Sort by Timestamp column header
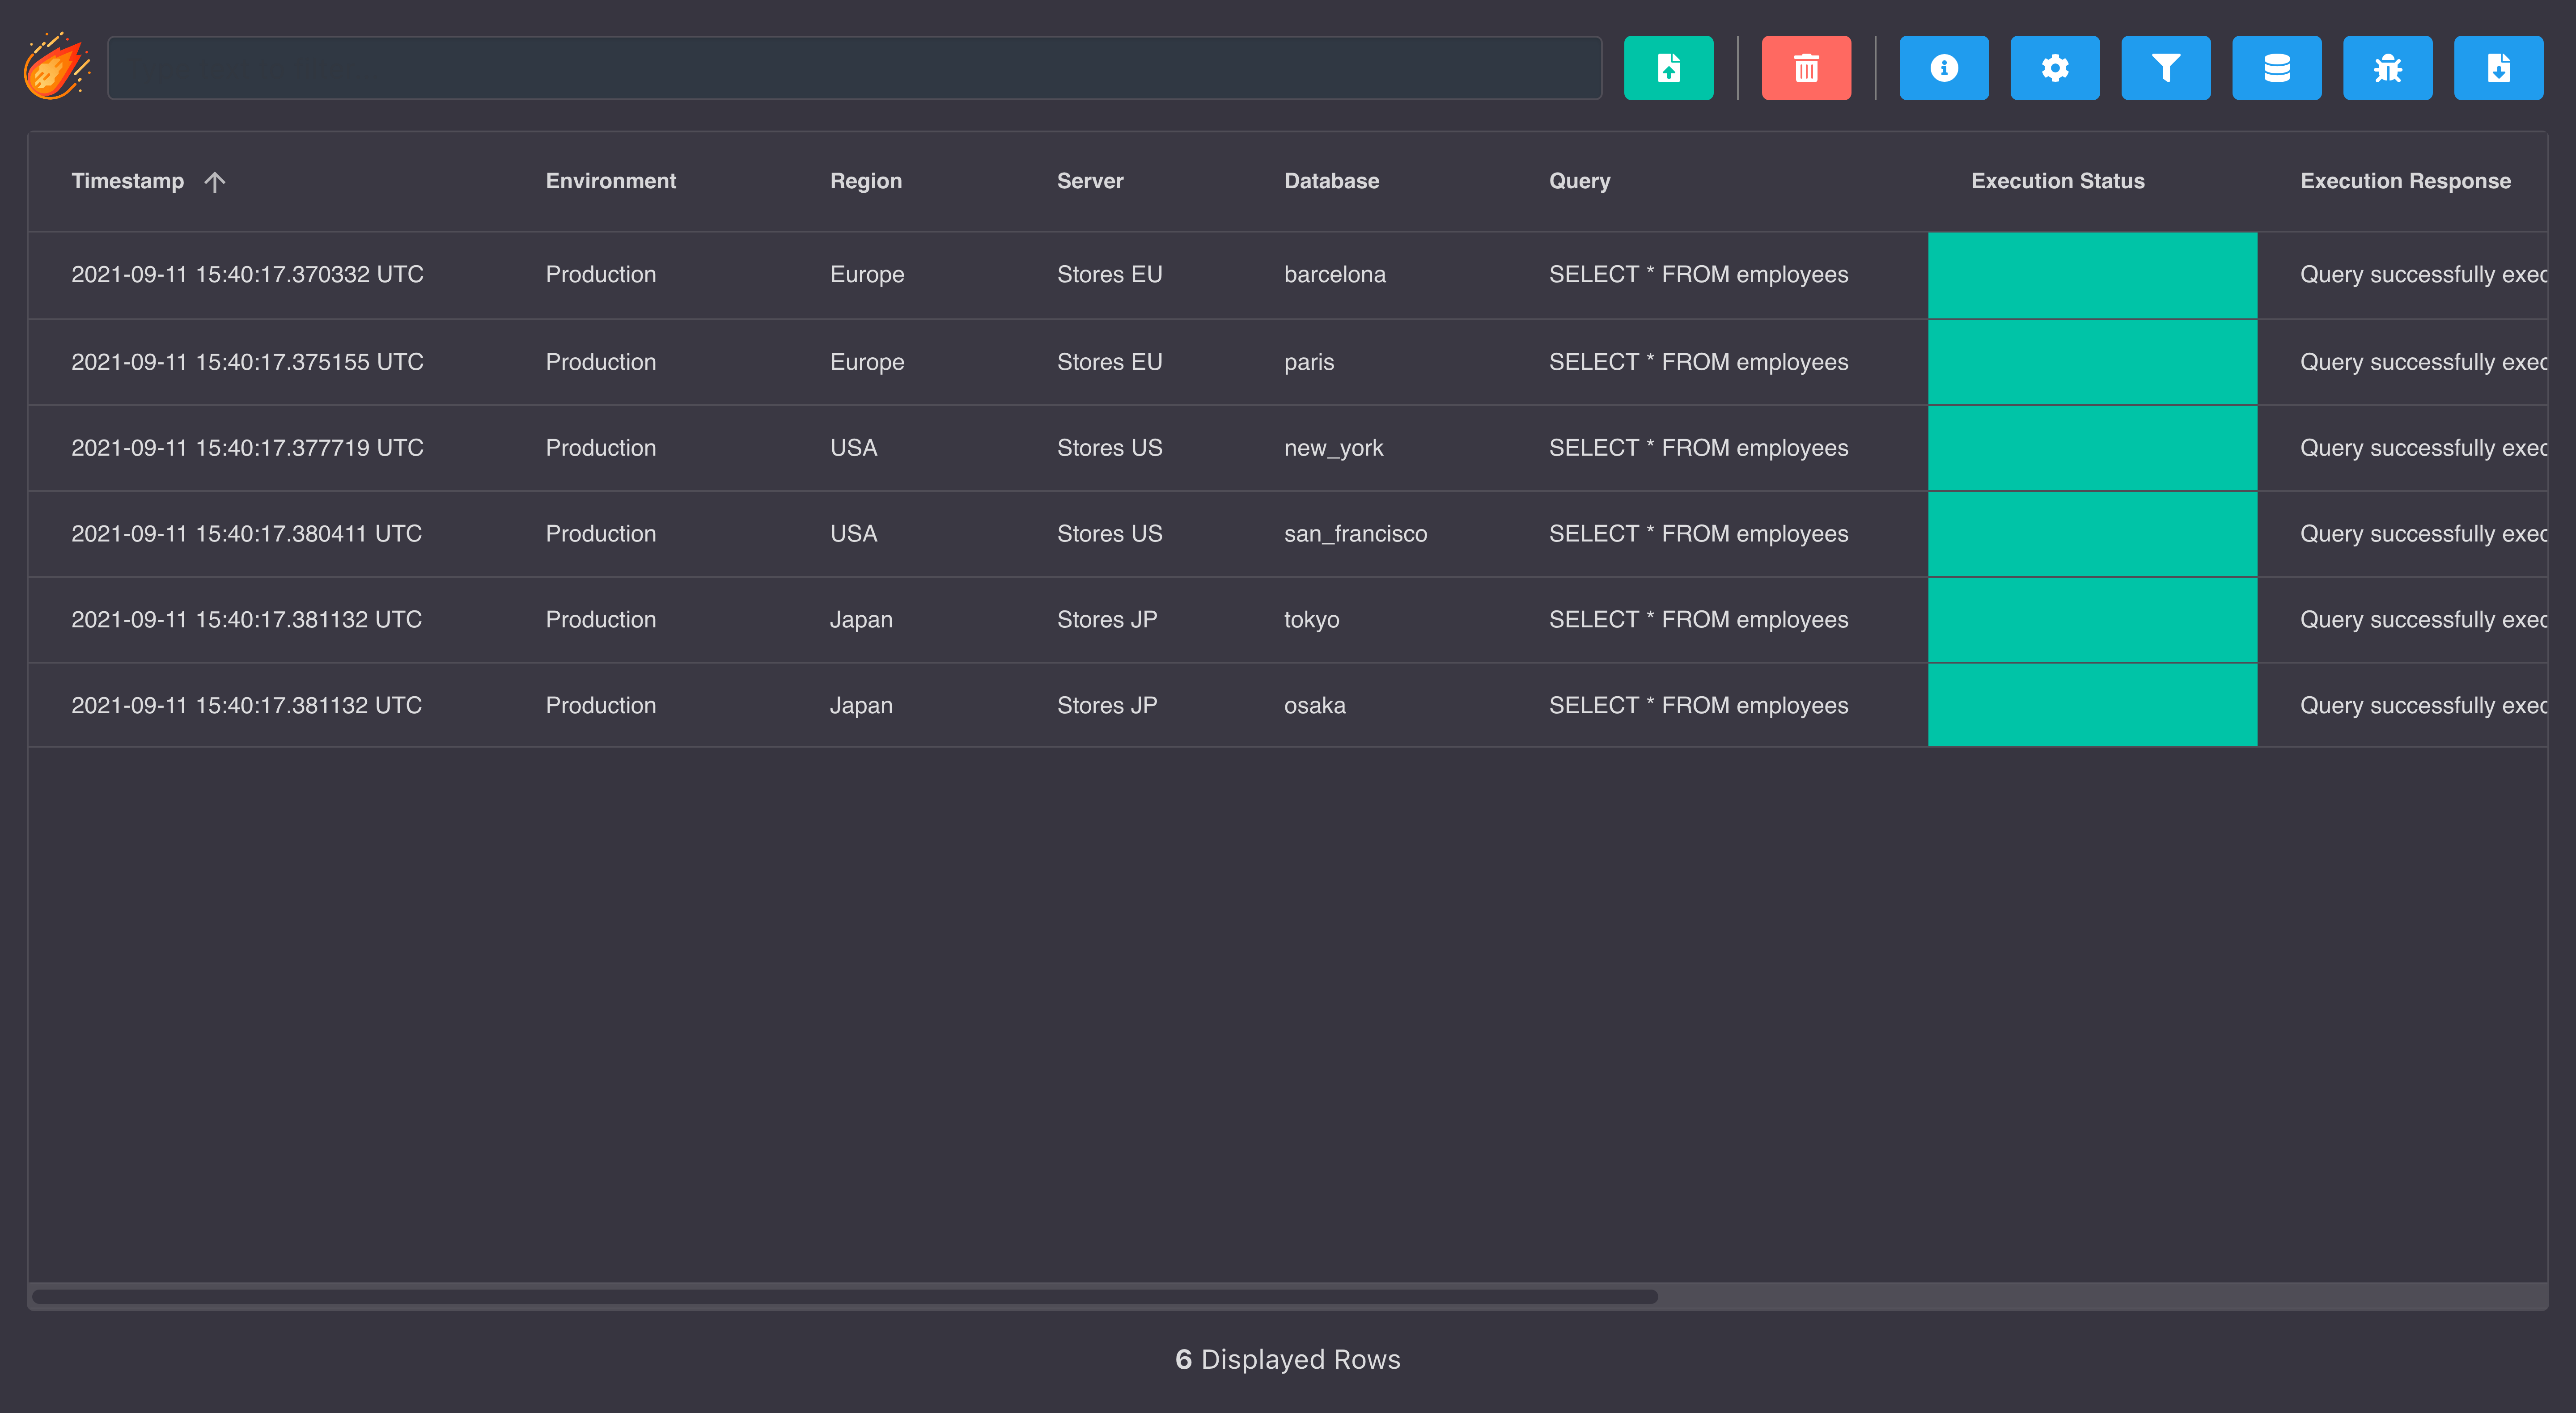This screenshot has width=2576, height=1413. [x=128, y=181]
